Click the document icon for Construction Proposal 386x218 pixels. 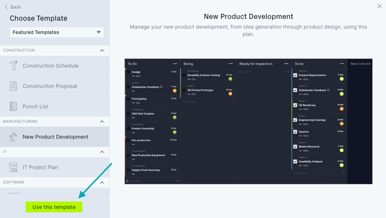point(13,86)
